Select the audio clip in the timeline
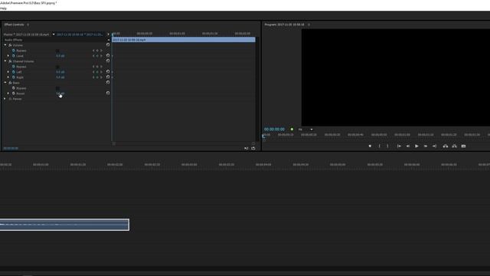The width and height of the screenshot is (490, 276). (x=64, y=225)
